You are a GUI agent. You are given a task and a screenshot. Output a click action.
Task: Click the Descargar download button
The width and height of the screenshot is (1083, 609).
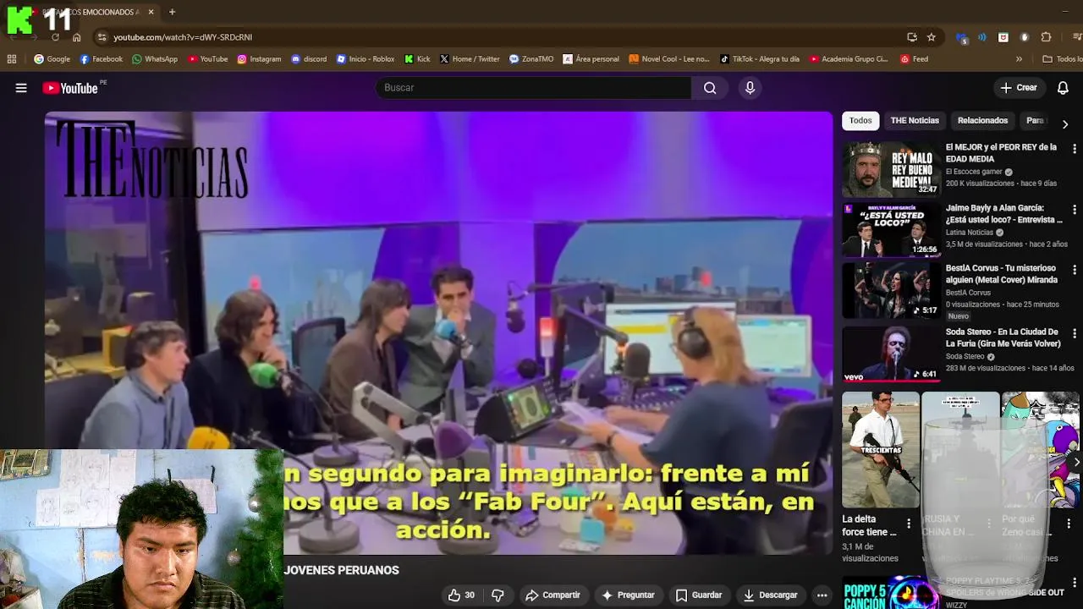(770, 595)
